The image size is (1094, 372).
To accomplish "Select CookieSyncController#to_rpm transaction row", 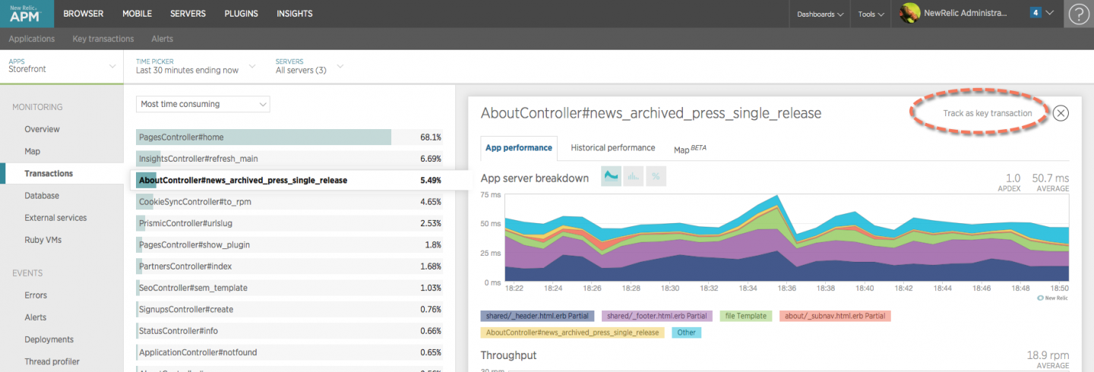I will pyautogui.click(x=289, y=202).
